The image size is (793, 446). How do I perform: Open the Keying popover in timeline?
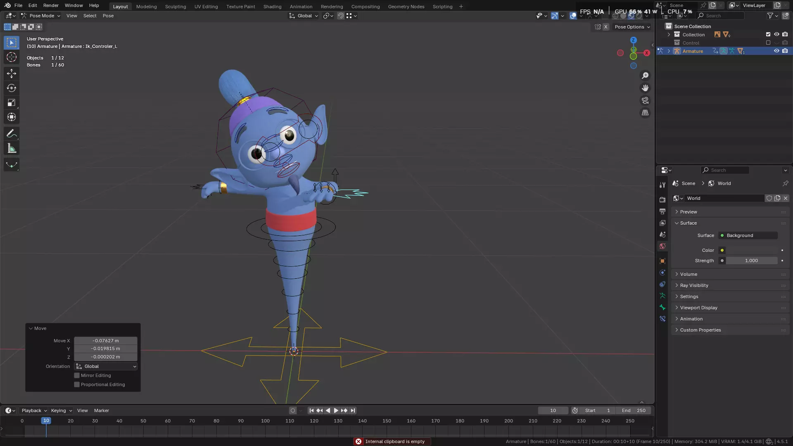click(x=61, y=410)
